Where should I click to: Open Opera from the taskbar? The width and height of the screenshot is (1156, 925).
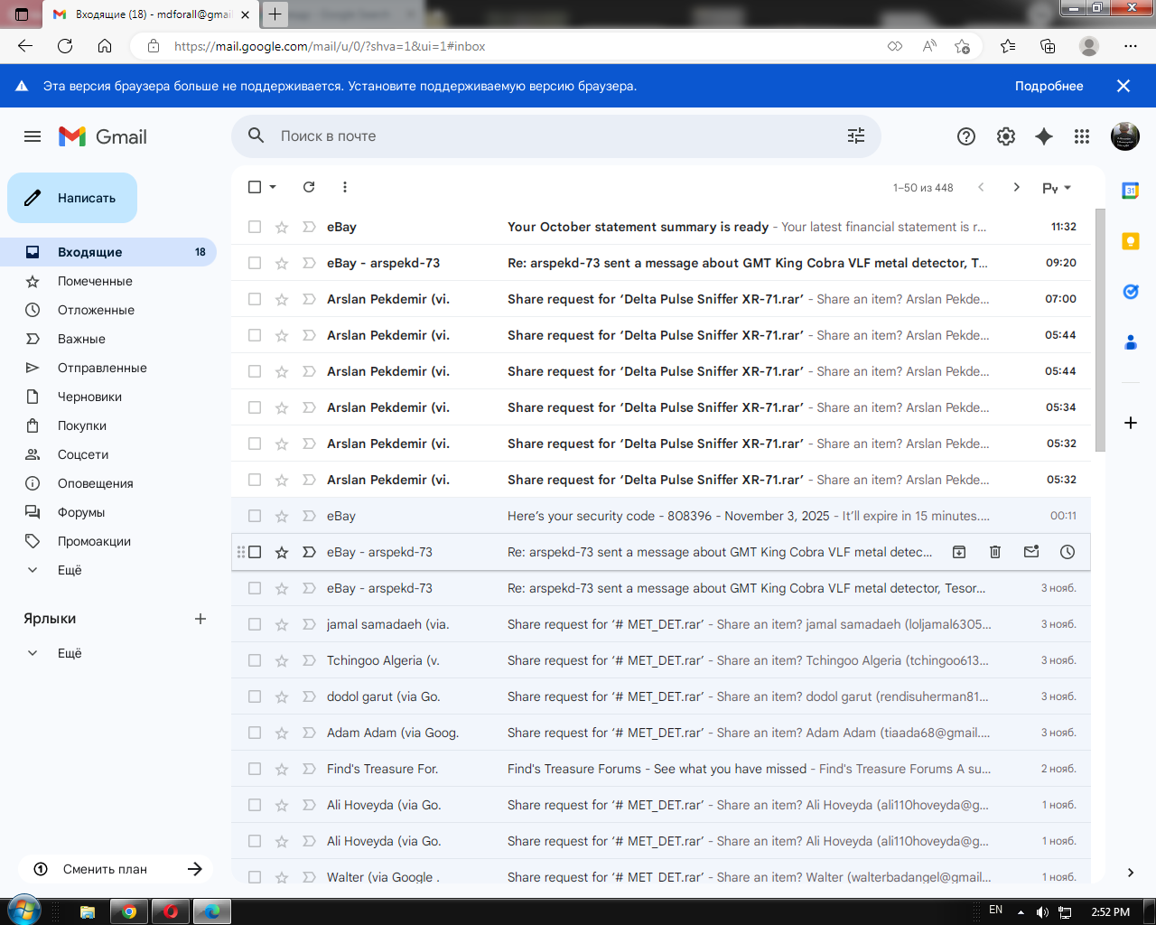171,911
